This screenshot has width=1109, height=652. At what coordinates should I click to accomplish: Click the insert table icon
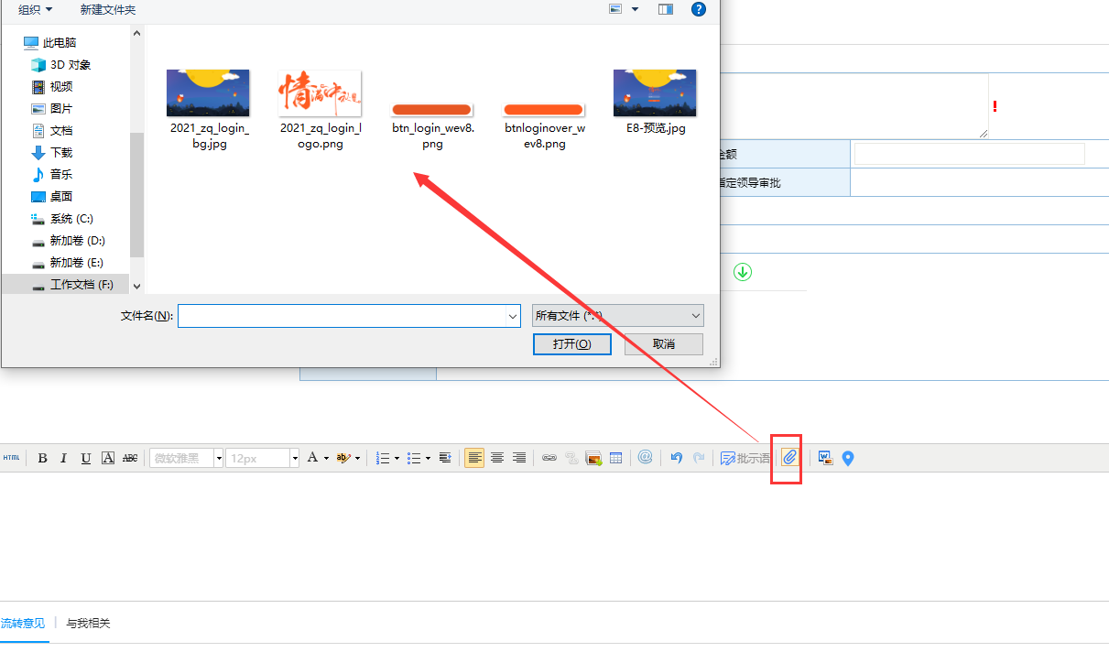tap(615, 458)
